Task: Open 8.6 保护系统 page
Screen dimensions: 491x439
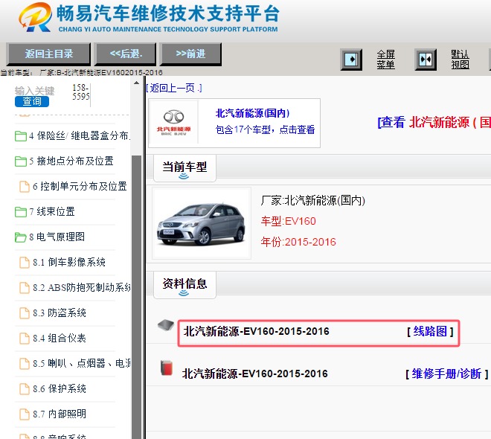Action: click(60, 389)
